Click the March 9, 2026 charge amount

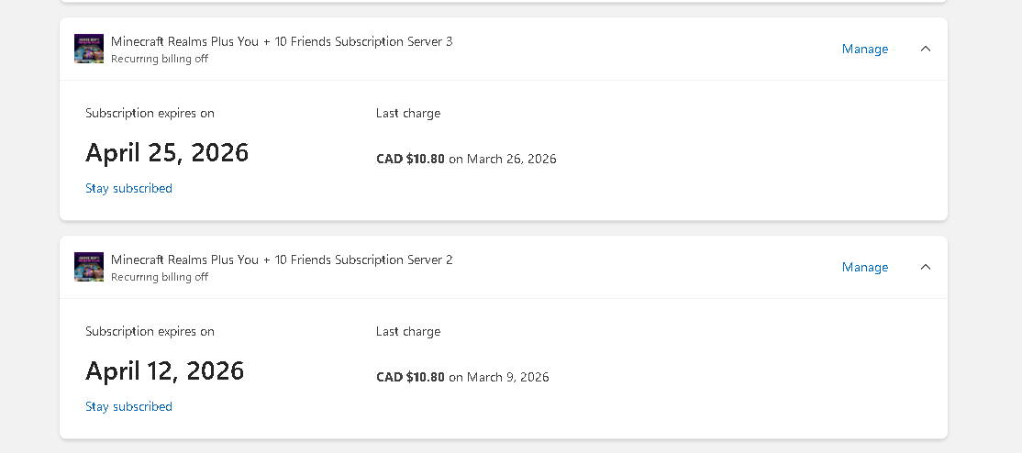(410, 377)
